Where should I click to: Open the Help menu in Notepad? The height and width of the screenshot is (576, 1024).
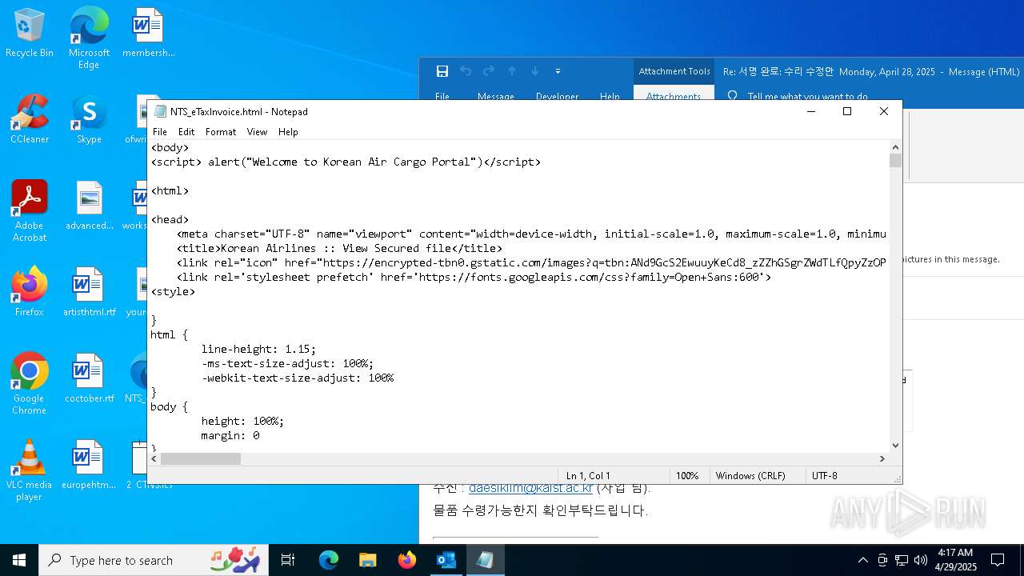288,132
